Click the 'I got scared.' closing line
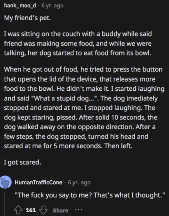This screenshot has height=216, width=169. tap(22, 163)
